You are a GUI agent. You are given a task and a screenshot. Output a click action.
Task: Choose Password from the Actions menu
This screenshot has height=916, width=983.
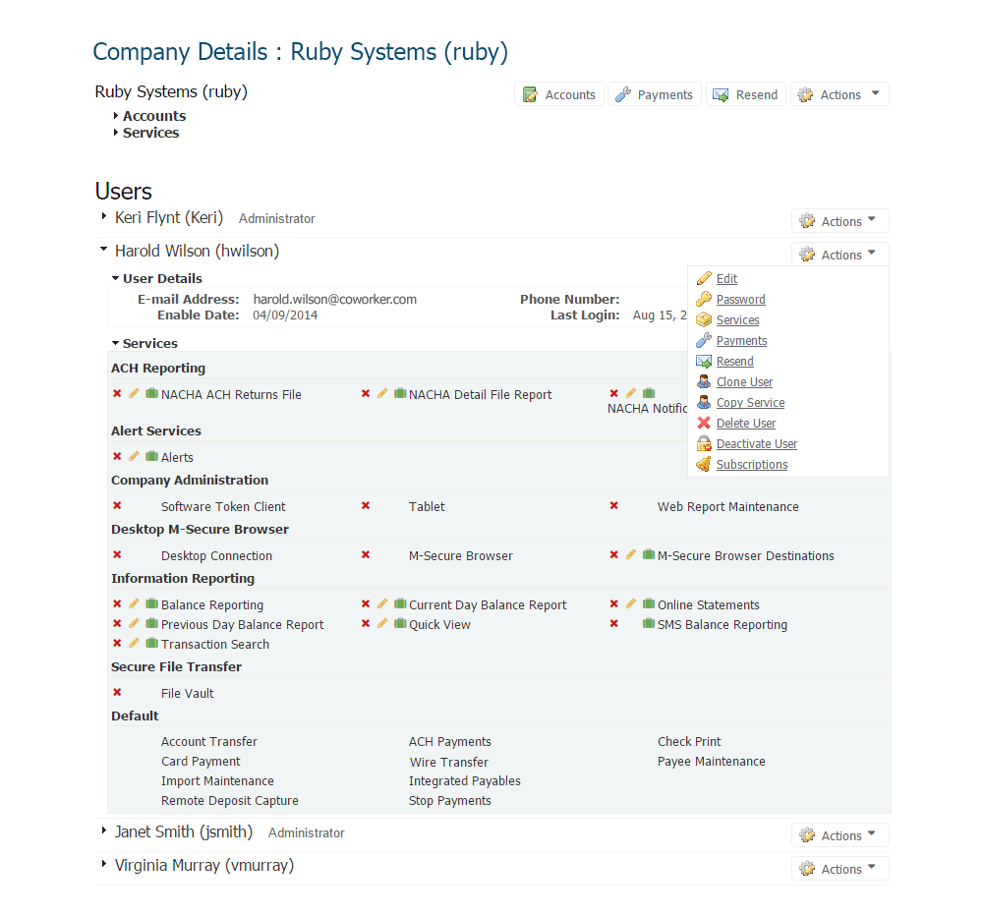pyautogui.click(x=740, y=299)
